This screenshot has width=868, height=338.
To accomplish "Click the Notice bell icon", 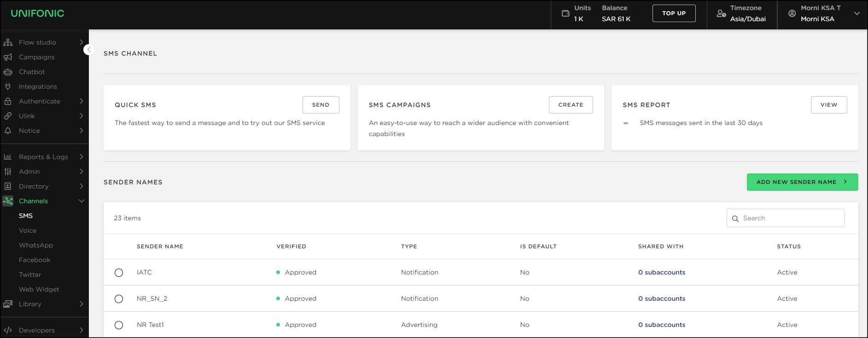I will coord(8,131).
